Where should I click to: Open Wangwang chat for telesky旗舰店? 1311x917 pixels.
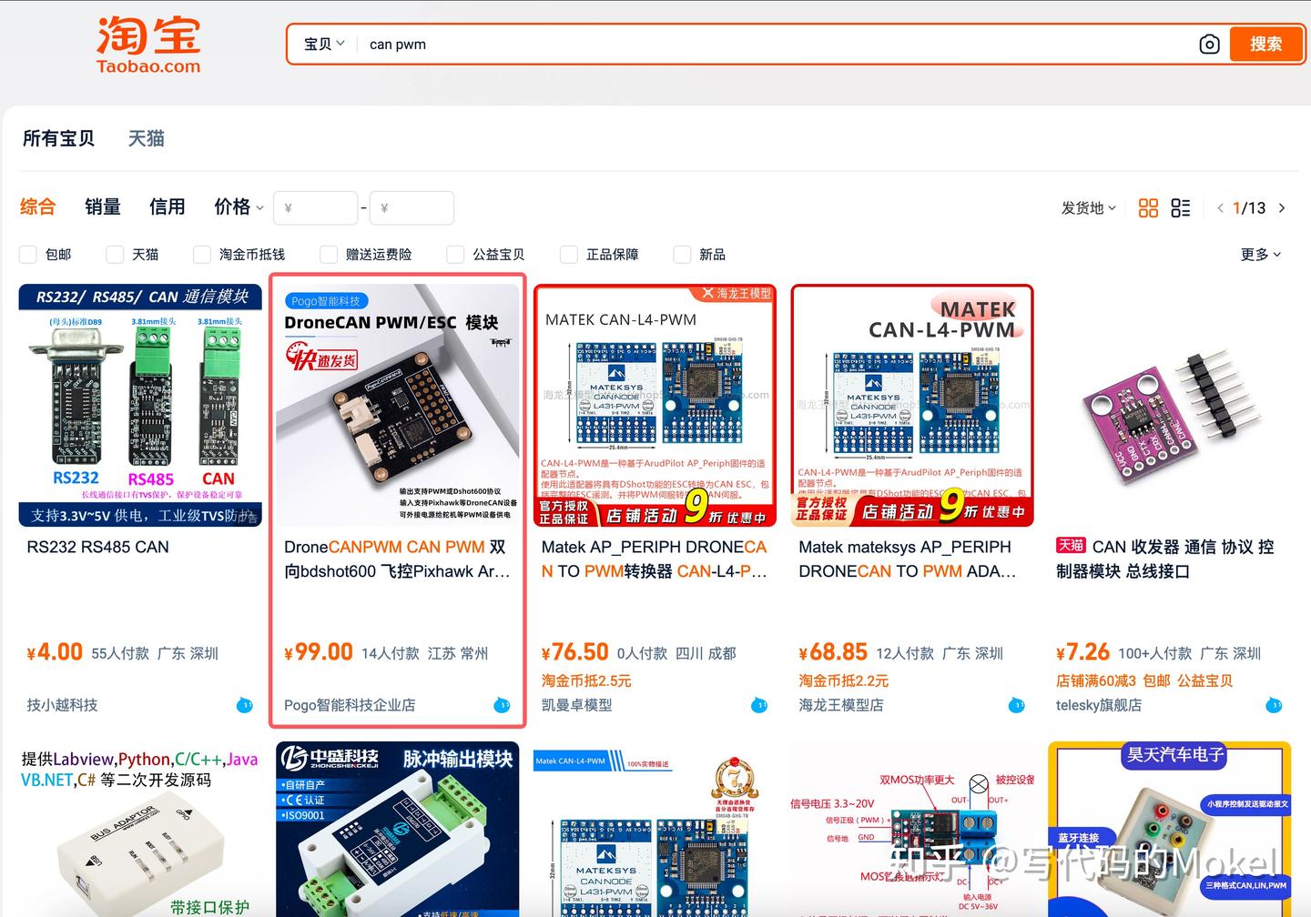click(x=1274, y=704)
